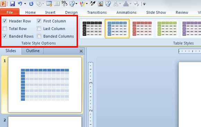Enable the Total Row checkbox

(x=5, y=29)
